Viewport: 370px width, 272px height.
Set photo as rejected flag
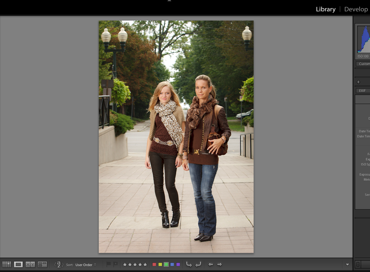point(115,265)
